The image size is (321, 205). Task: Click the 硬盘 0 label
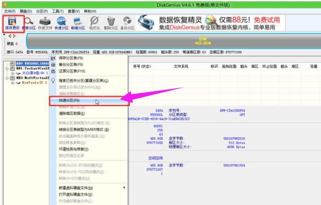(x=12, y=44)
